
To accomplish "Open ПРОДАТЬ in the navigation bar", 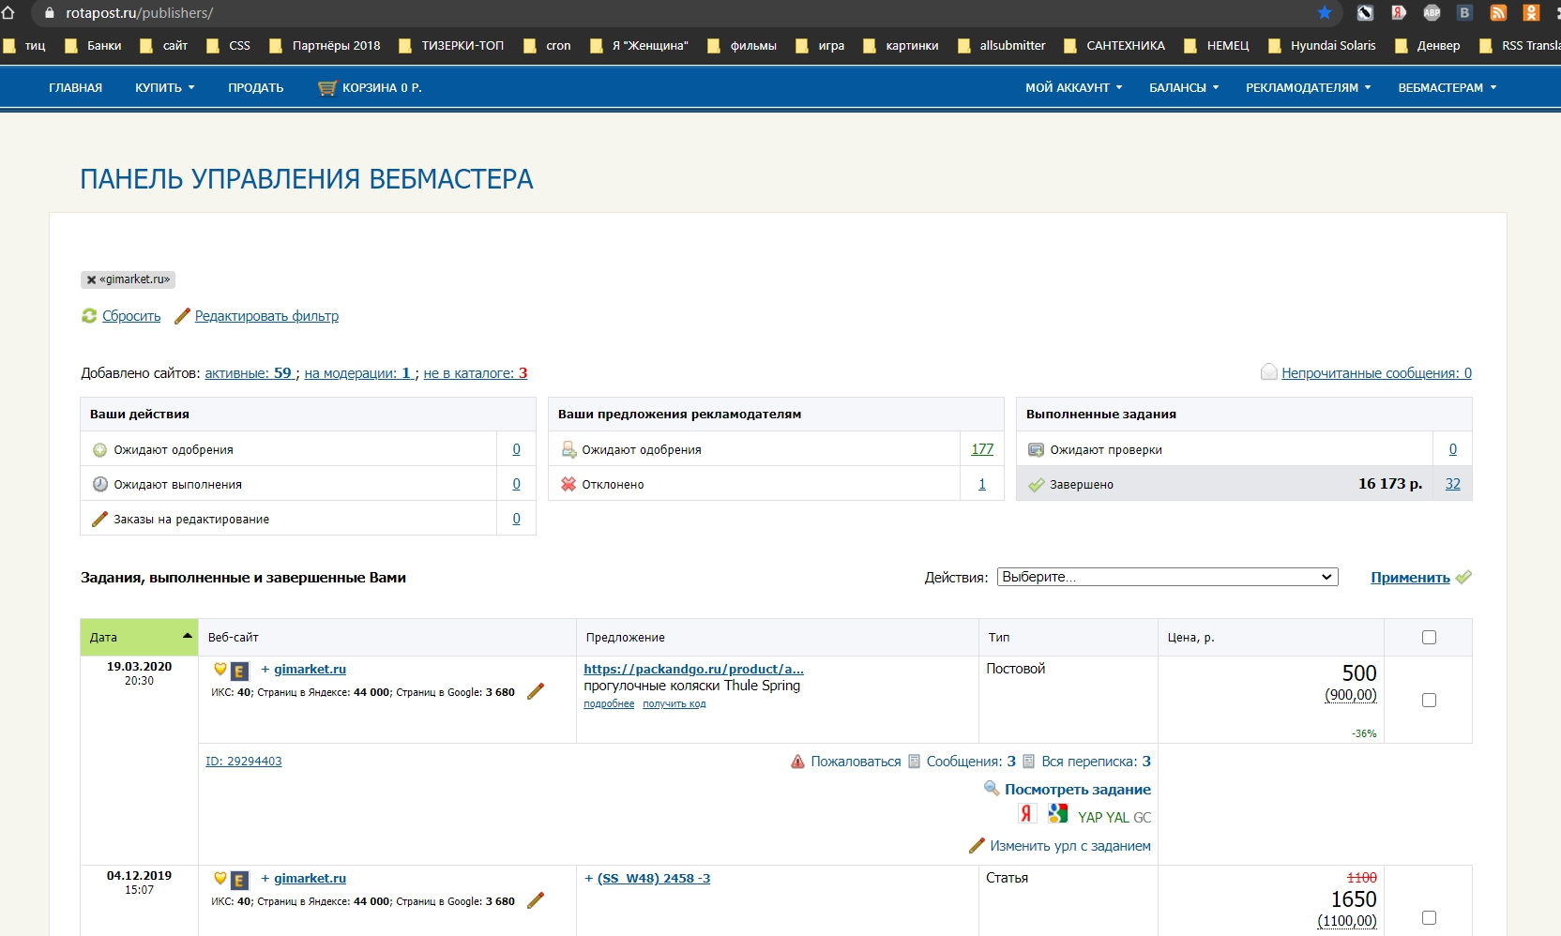I will click(255, 88).
